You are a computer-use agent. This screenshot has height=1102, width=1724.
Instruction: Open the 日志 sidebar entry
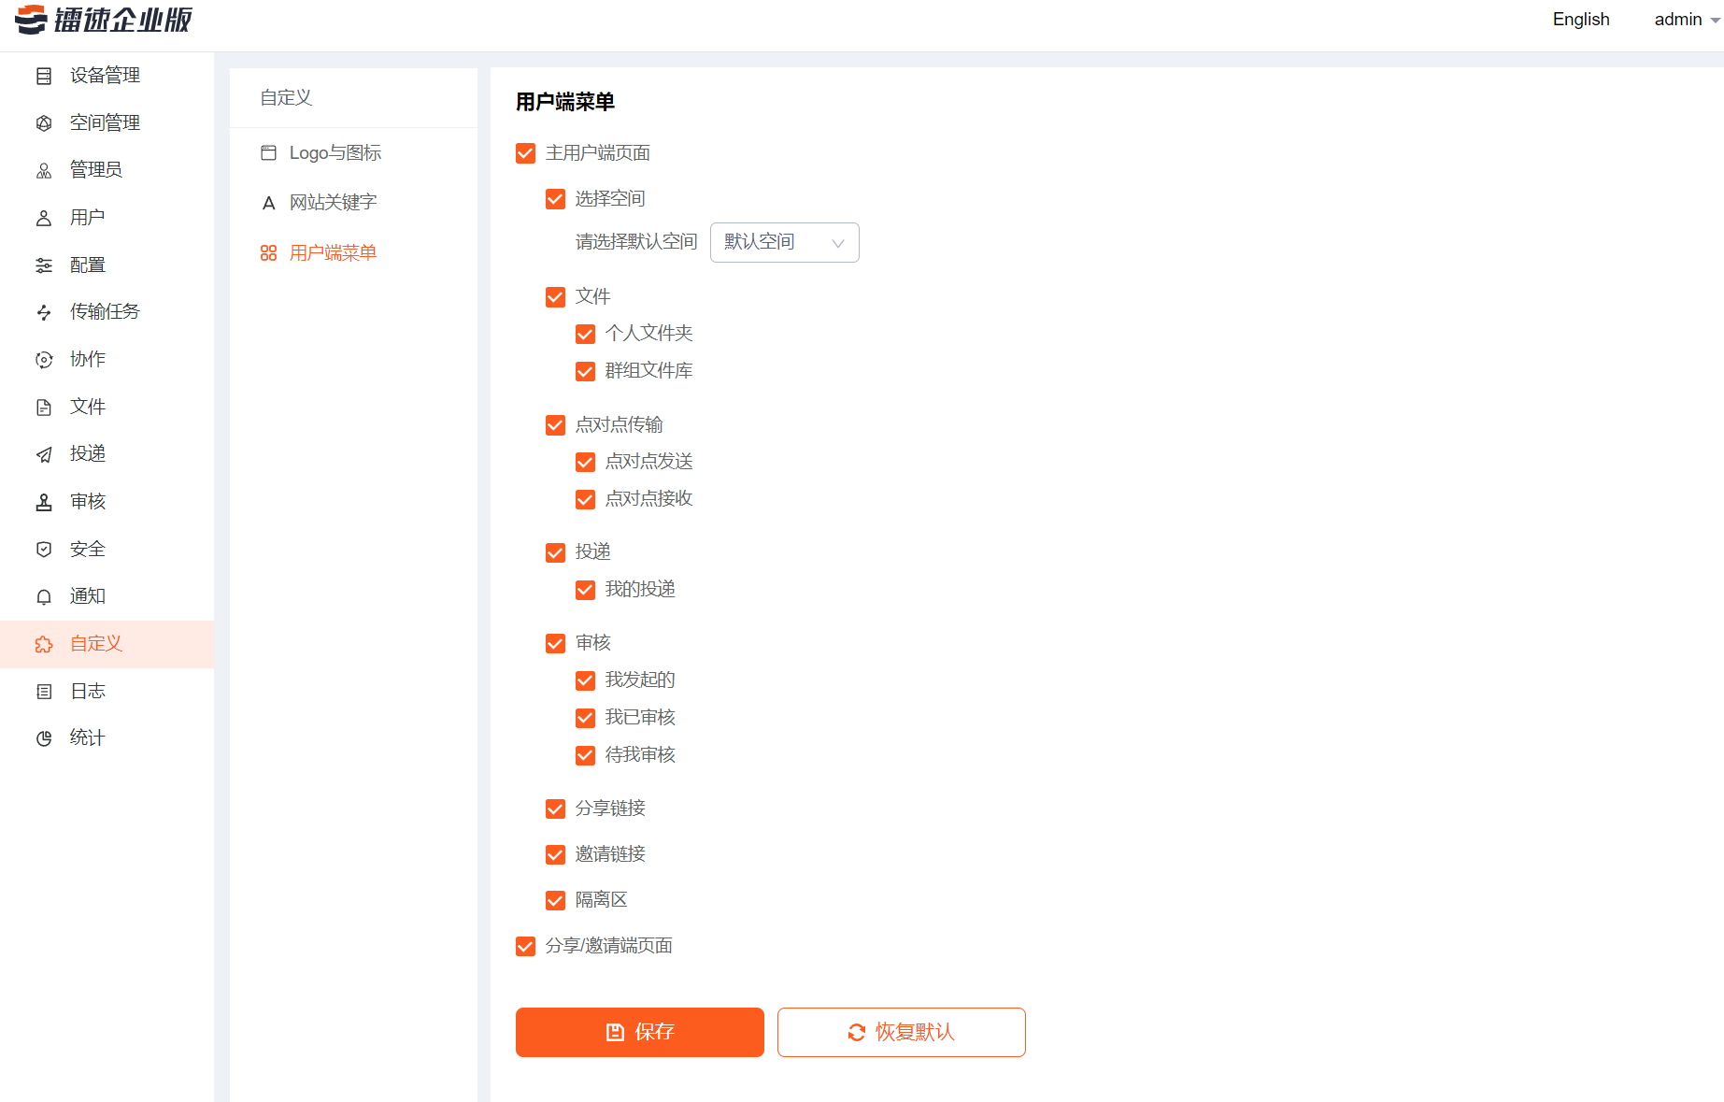pyautogui.click(x=107, y=692)
